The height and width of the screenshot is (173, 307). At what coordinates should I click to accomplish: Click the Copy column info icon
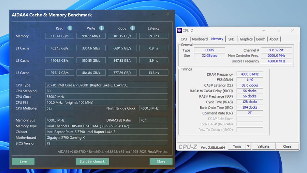pos(133,28)
